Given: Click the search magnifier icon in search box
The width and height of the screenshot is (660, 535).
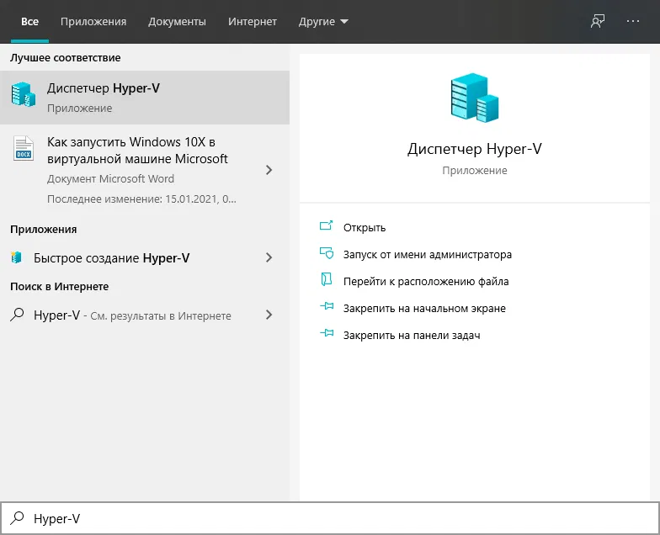Looking at the screenshot, I should click(17, 519).
